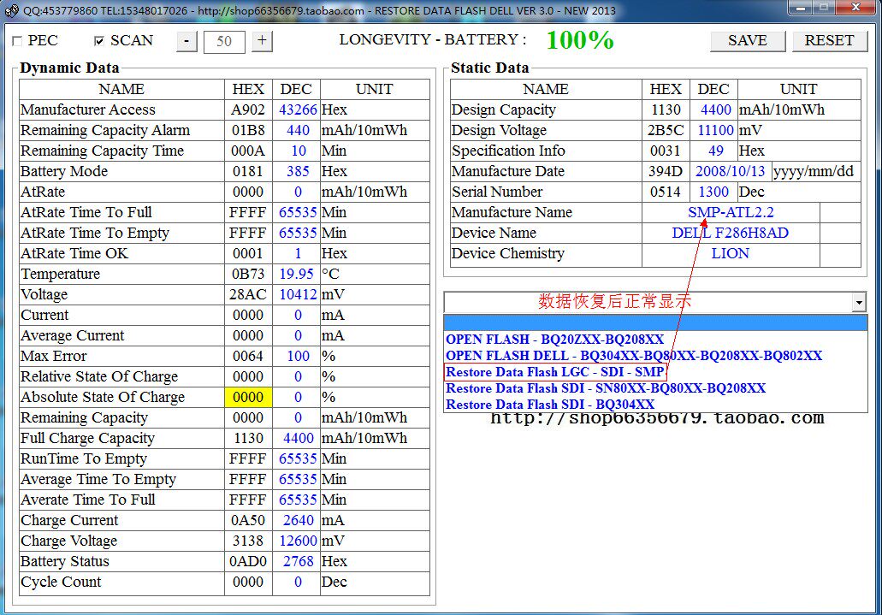Click the Charge Voltage value 12600
Viewport: 882px width, 615px height.
298,541
